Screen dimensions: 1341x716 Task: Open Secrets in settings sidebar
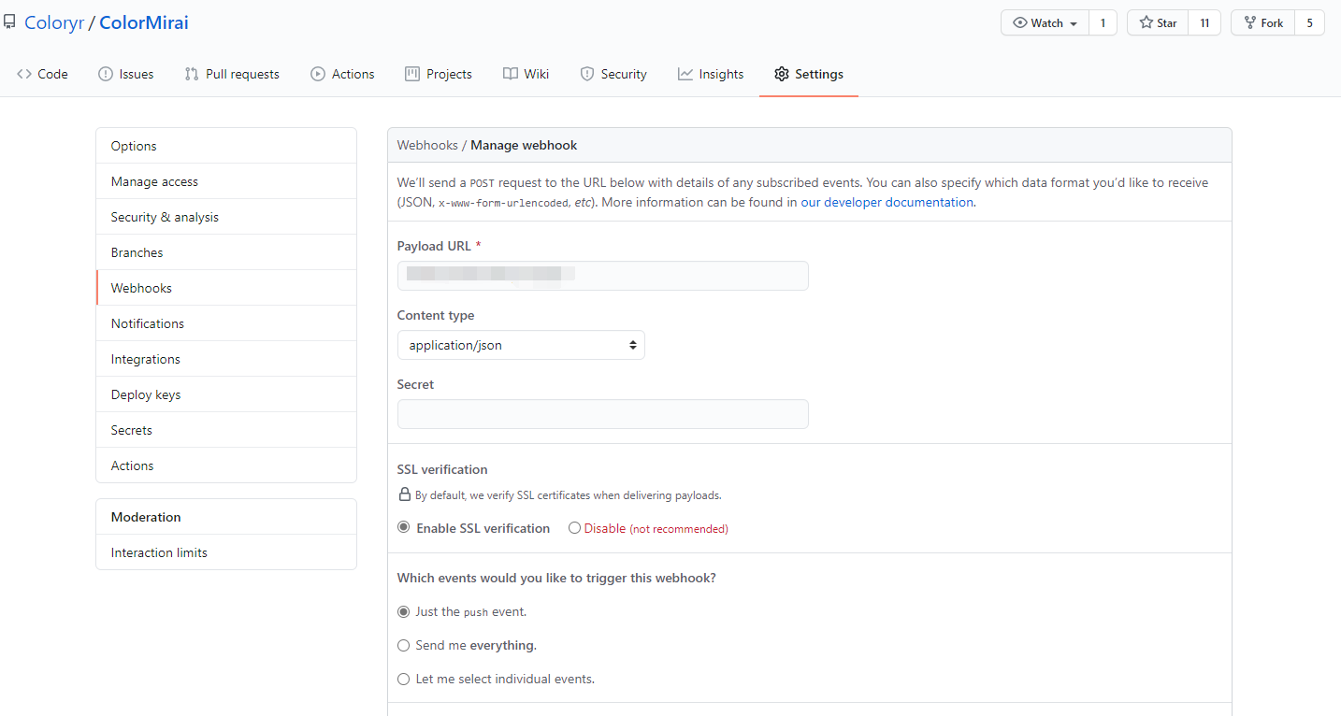tap(226, 430)
